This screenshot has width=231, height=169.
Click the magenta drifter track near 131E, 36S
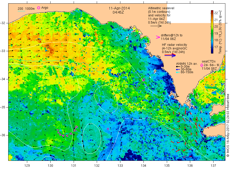68,132
